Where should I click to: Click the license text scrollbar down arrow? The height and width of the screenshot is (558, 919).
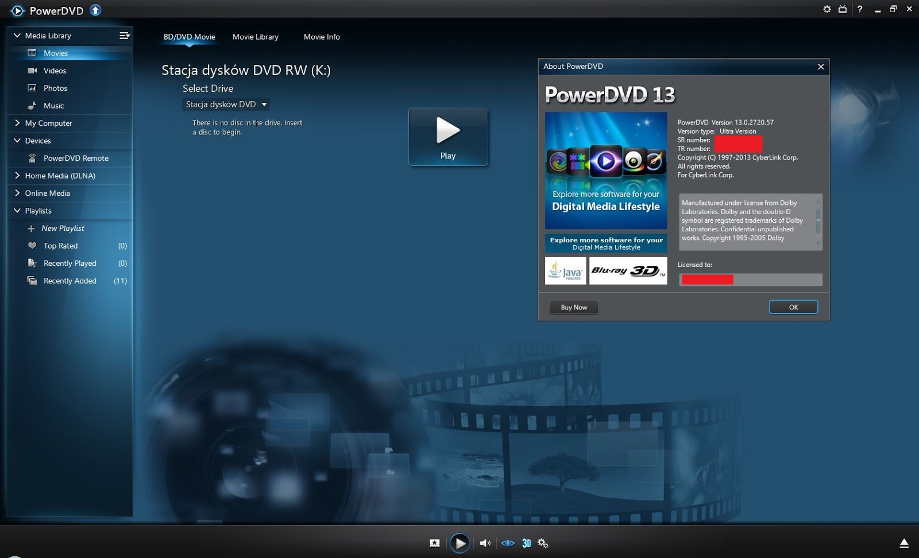point(818,244)
